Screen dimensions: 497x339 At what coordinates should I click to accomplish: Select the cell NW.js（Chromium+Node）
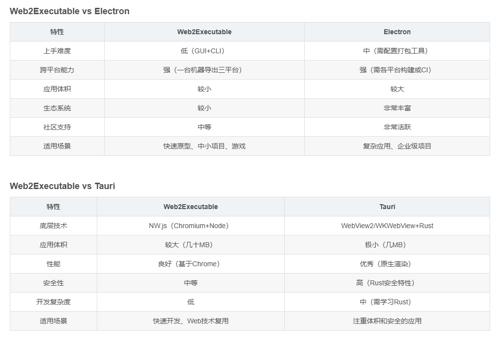(x=190, y=226)
